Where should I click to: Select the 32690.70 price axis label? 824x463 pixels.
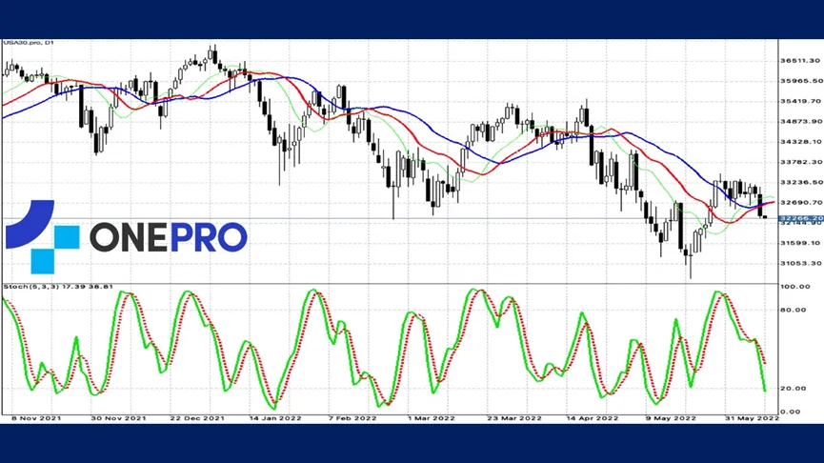[x=800, y=202]
